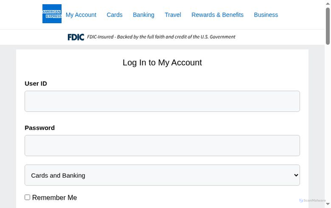Click the Password field label

[x=40, y=128]
